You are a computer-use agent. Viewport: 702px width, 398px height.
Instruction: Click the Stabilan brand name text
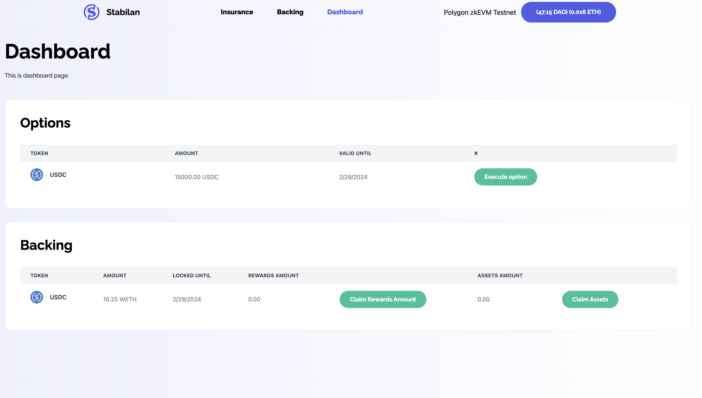(123, 12)
